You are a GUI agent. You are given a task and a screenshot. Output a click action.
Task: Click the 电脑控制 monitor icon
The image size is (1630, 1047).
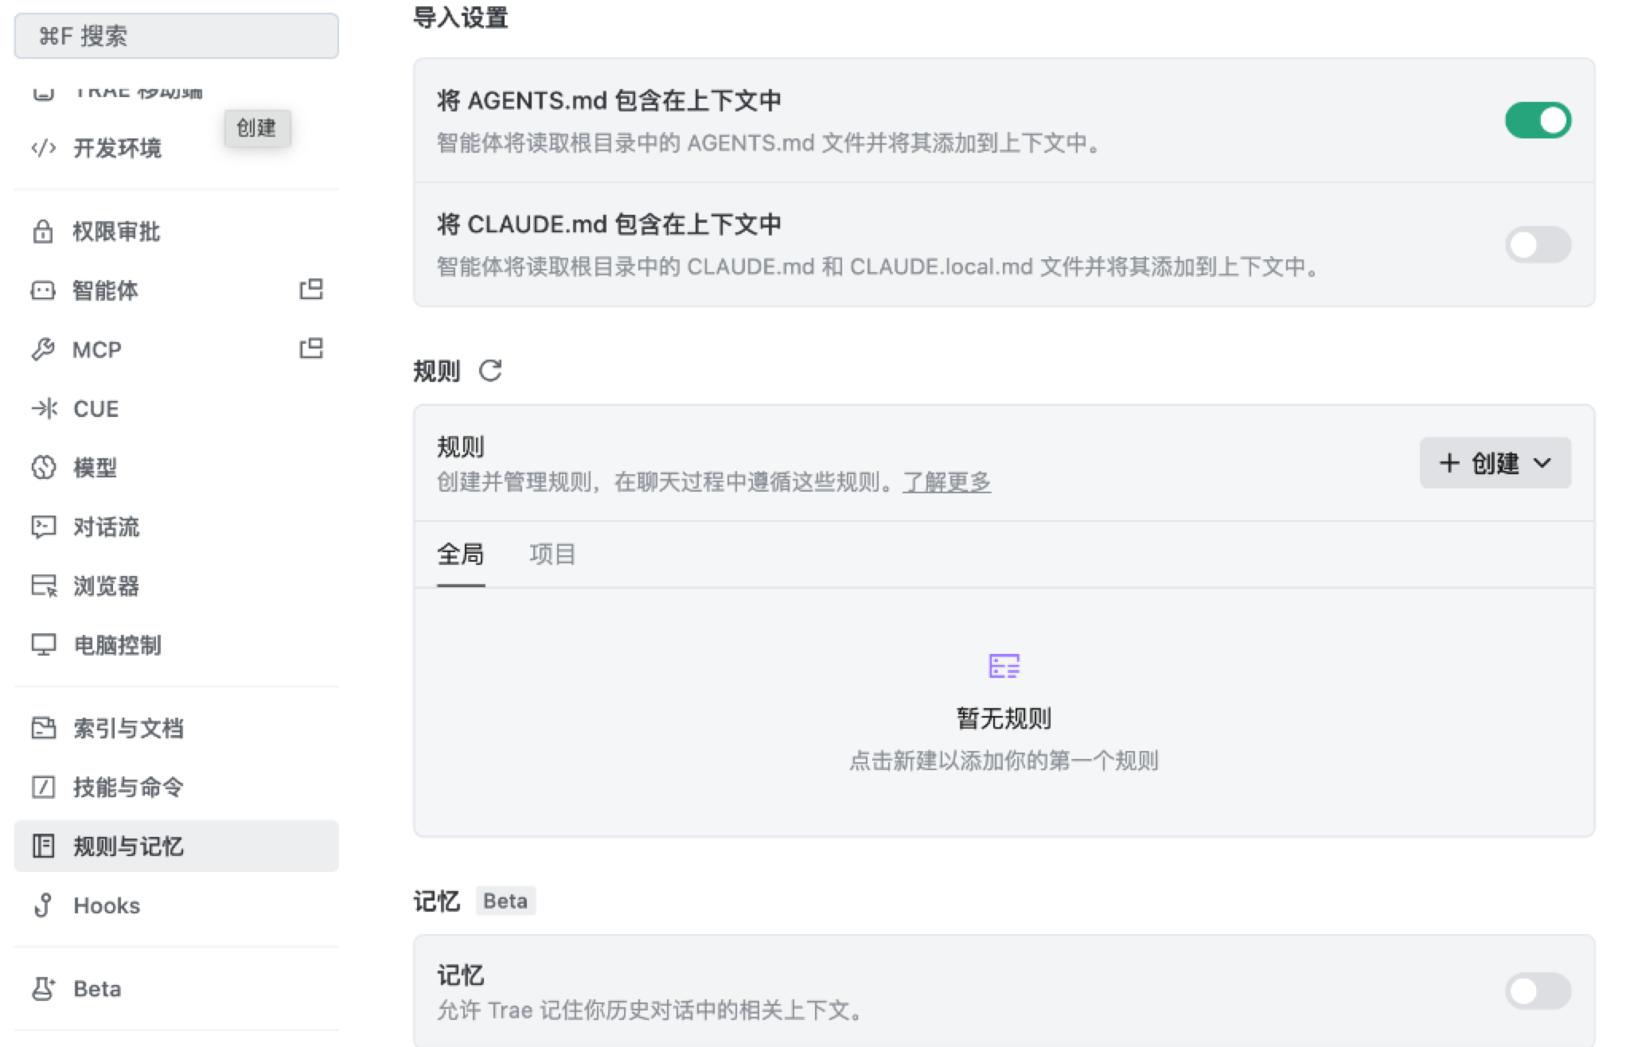point(44,644)
